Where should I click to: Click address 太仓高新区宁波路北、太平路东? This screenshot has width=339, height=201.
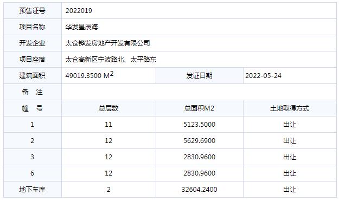click(111, 60)
